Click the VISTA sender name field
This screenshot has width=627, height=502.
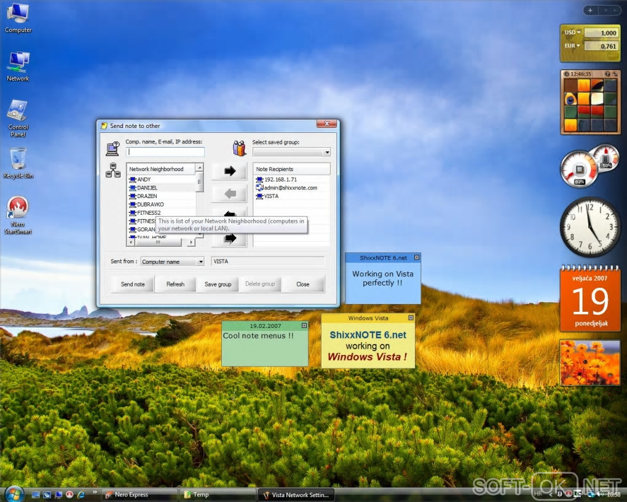click(267, 261)
